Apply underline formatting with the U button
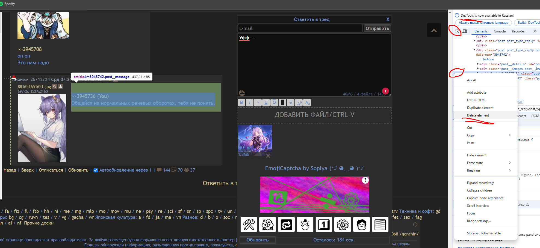 (x=266, y=103)
